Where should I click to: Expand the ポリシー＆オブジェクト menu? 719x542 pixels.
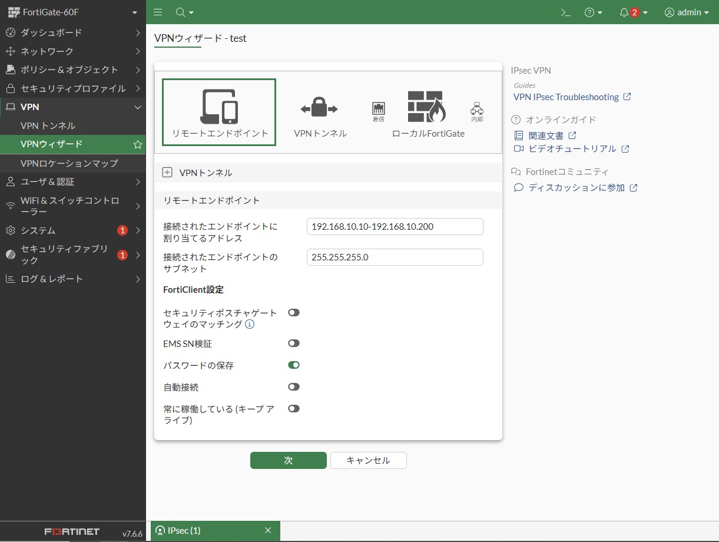pyautogui.click(x=69, y=70)
